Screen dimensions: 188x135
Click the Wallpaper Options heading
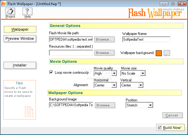[65, 93]
